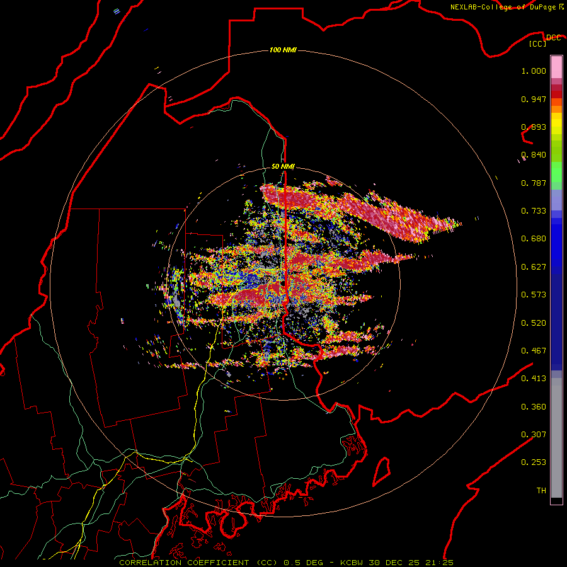Select the 0.840 scale value
567x567 pixels.
[x=534, y=155]
